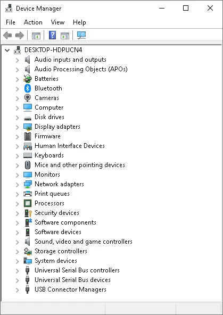223x315 pixels.
Task: Click the Cameras webcam icon
Action: pos(28,98)
